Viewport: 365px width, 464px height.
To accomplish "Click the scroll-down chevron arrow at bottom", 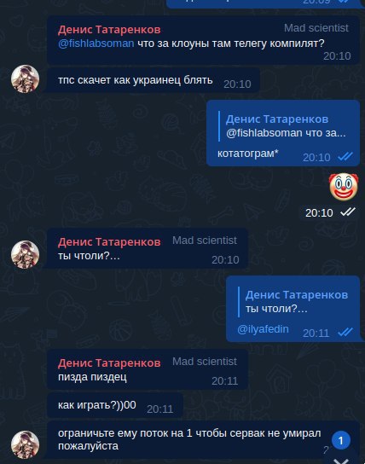I will 341,461.
